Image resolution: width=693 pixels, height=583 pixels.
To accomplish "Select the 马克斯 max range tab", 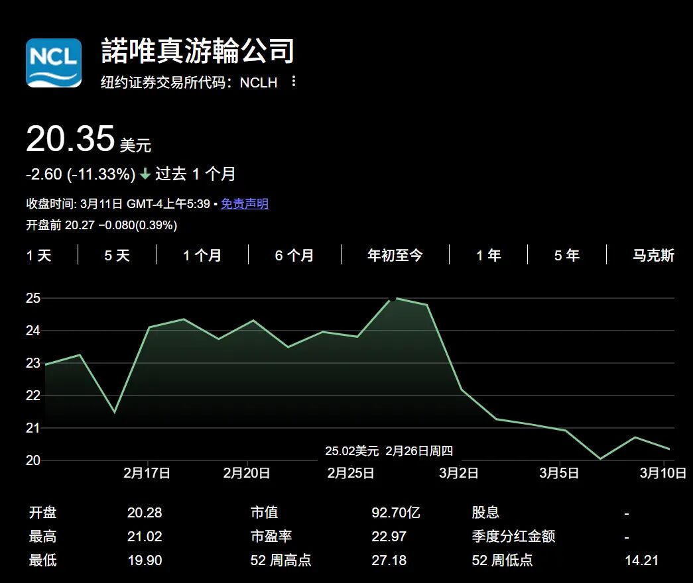I will pyautogui.click(x=653, y=256).
